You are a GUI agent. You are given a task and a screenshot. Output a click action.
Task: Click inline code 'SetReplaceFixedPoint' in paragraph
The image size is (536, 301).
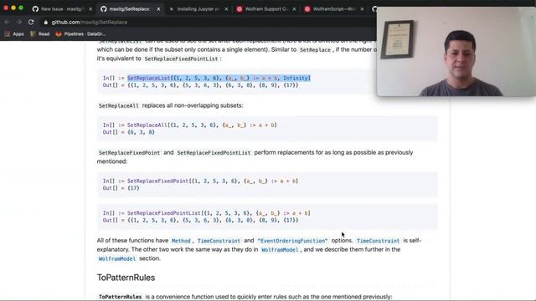click(129, 153)
